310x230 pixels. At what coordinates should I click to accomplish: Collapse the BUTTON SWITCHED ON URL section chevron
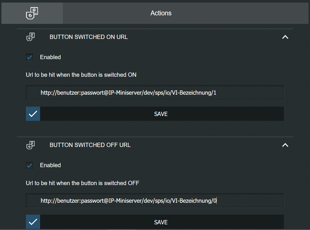point(285,37)
